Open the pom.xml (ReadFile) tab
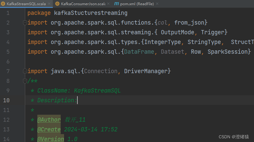 tap(137, 4)
